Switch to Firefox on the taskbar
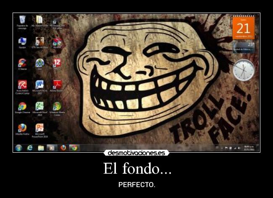 pyautogui.click(x=63, y=148)
